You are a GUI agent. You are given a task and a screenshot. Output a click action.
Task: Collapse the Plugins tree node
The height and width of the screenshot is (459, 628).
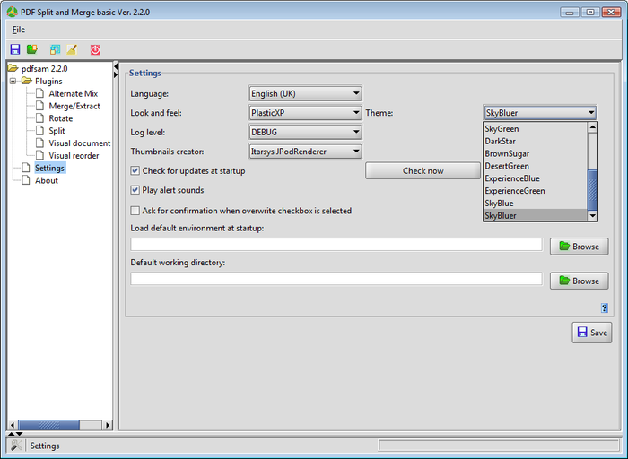pos(13,82)
